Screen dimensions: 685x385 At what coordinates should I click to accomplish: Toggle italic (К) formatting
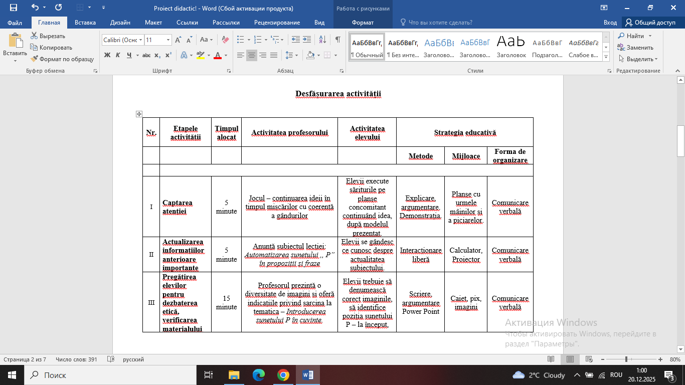click(x=118, y=55)
